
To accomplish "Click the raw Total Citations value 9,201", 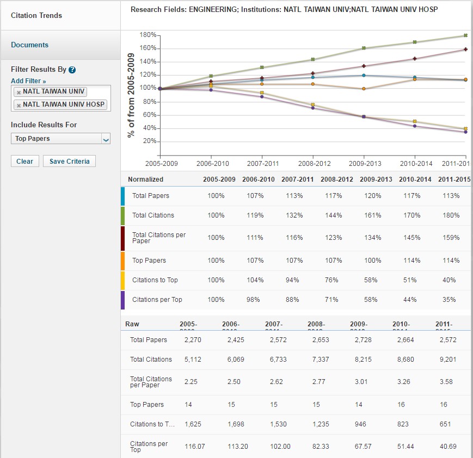I will [x=448, y=360].
